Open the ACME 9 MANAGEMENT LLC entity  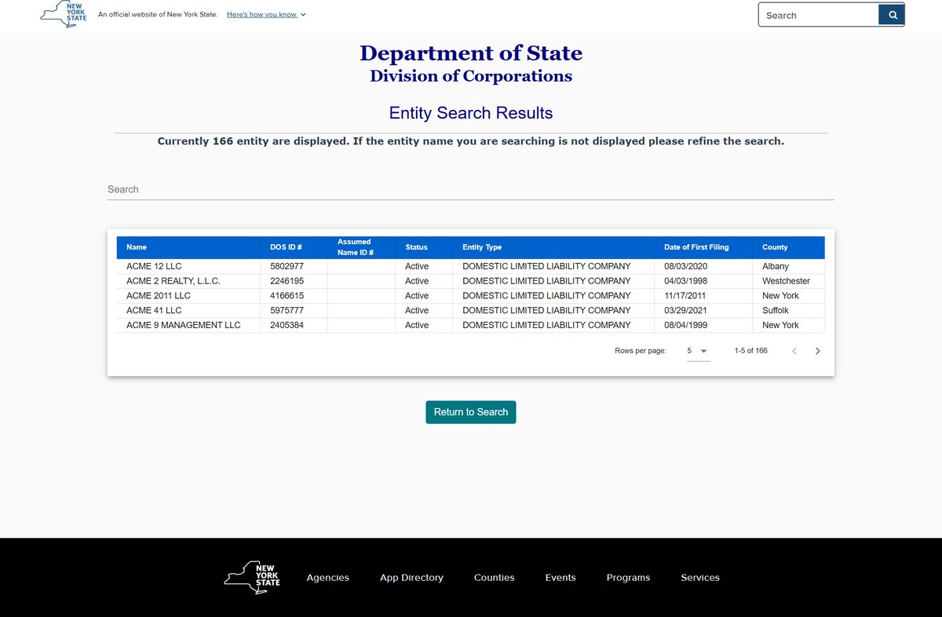click(184, 325)
